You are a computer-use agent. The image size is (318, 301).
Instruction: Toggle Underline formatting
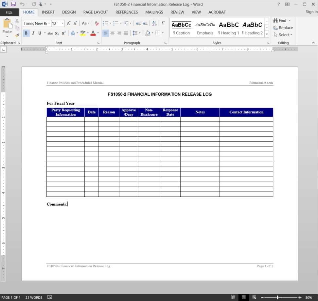coord(40,33)
